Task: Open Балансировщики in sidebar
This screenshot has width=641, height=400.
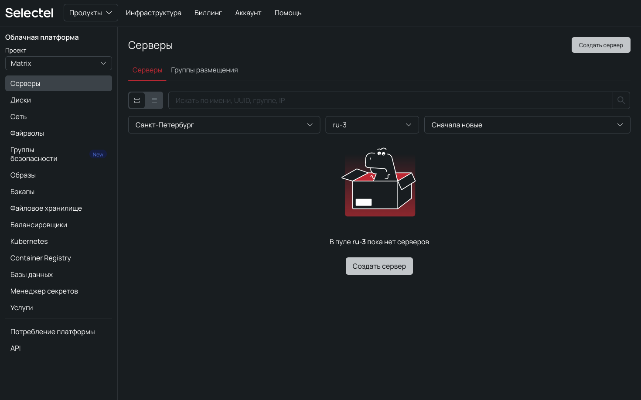Action: 58,225
